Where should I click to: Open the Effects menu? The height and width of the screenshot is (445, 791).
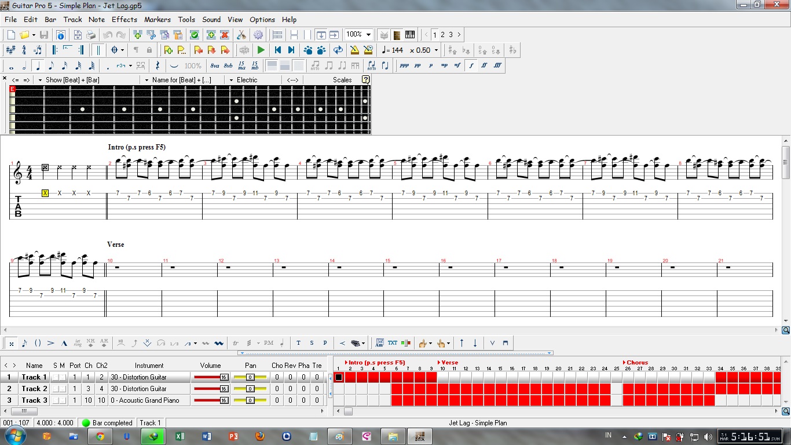click(x=124, y=19)
